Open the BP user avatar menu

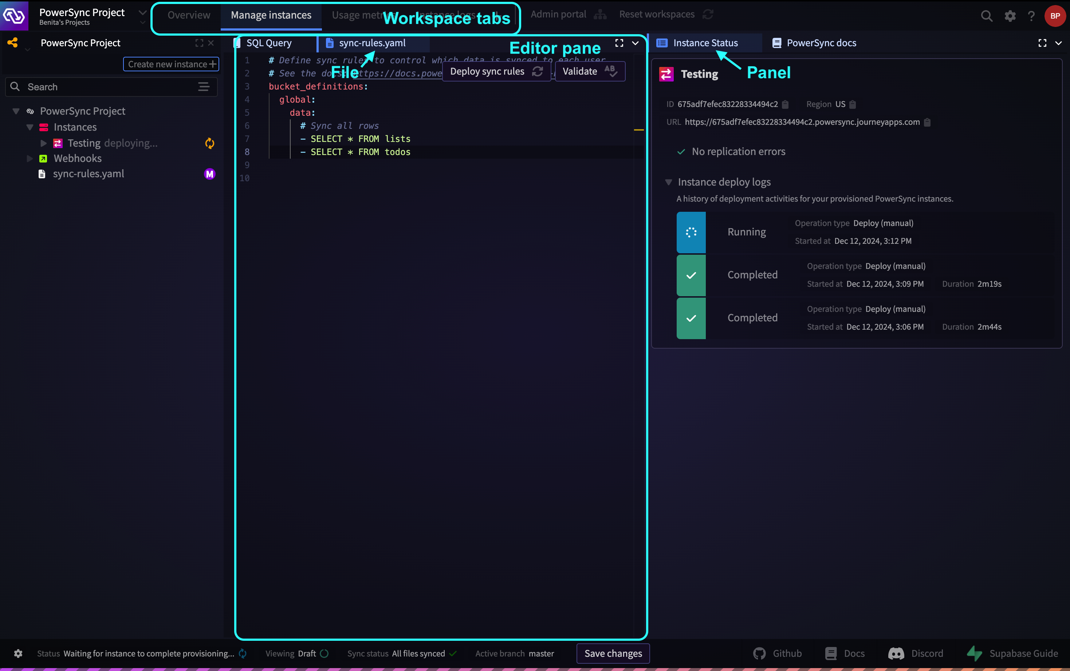click(1055, 16)
